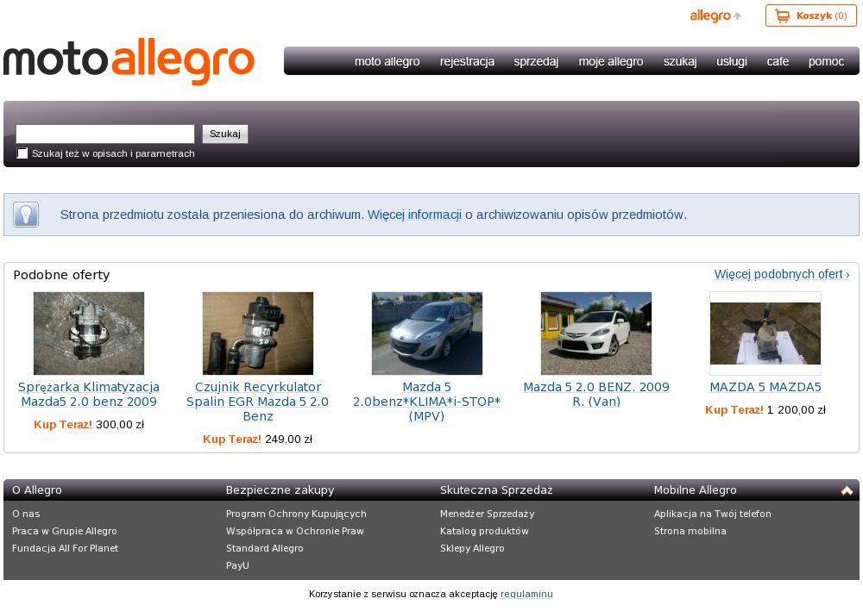Open Mazda 5 2.0 BENZ. 2009 R. link
The height and width of the screenshot is (611, 863).
coord(596,395)
